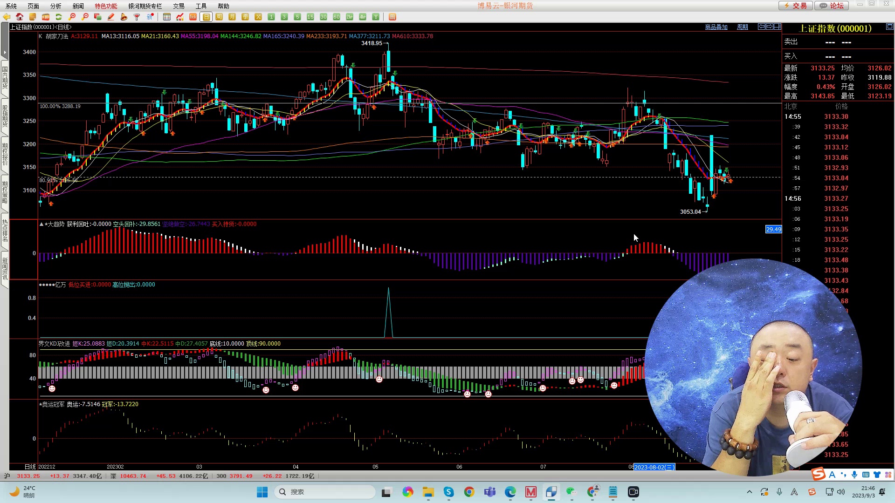The image size is (895, 503).
Task: Select the red pencil drawing tool
Action: point(111,17)
